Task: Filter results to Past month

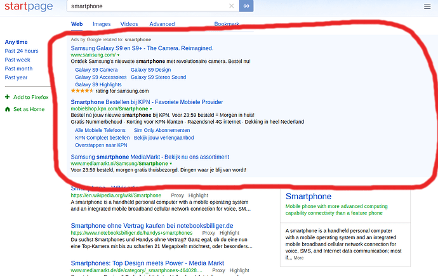Action: pyautogui.click(x=18, y=69)
